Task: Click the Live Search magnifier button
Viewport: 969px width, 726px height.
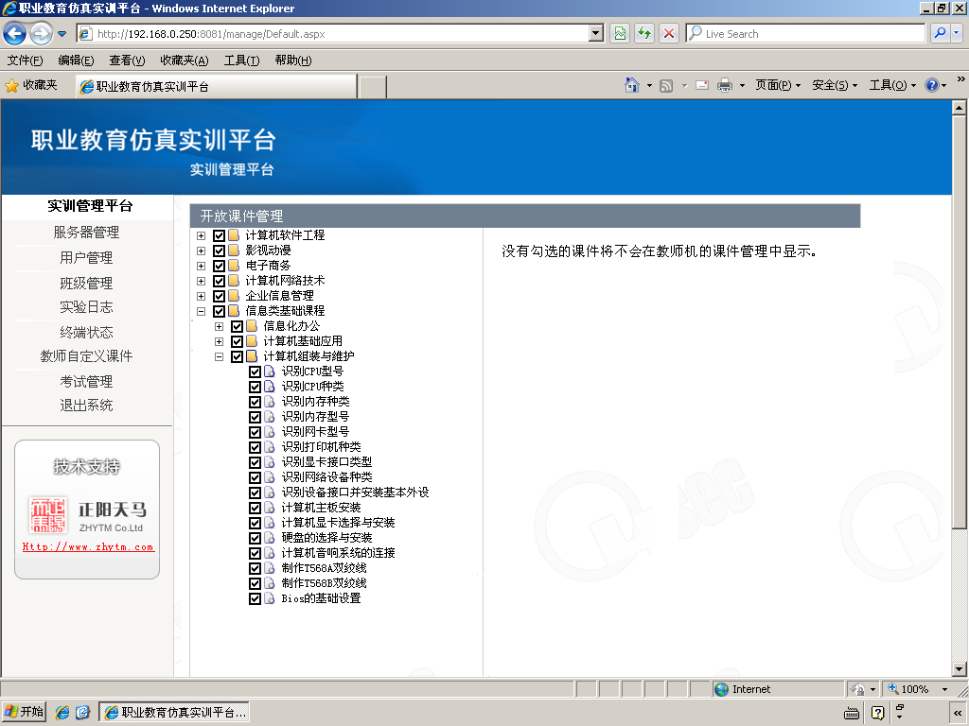Action: point(940,33)
